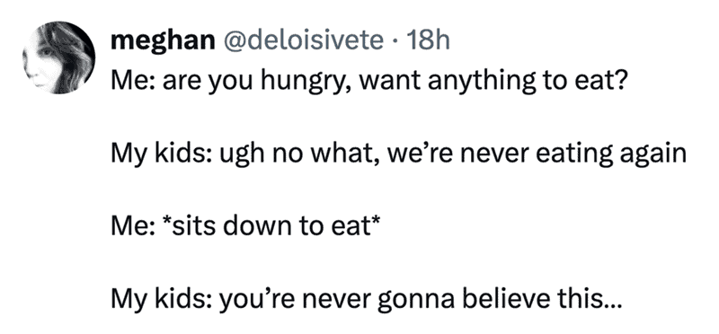Click the word 'gonna' in last line

coord(416,302)
